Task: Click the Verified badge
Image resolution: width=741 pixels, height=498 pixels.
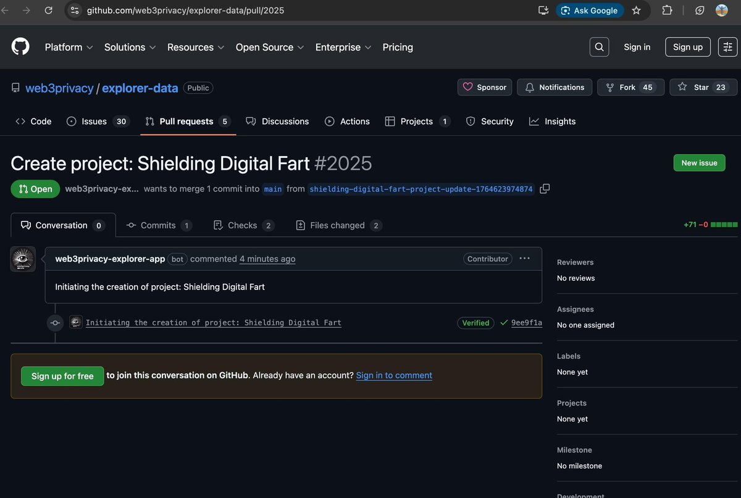Action: click(475, 323)
